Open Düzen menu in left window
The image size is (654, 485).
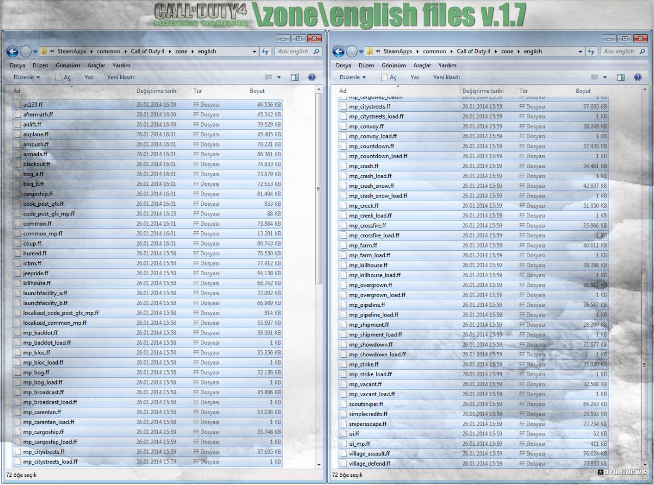point(40,65)
